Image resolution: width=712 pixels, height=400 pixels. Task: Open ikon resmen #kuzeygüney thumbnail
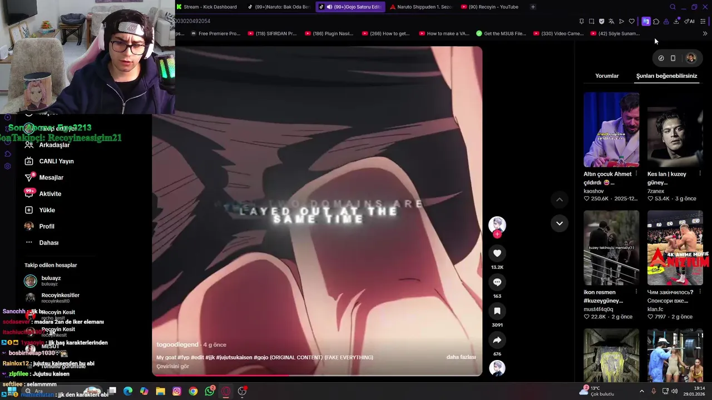pyautogui.click(x=611, y=248)
